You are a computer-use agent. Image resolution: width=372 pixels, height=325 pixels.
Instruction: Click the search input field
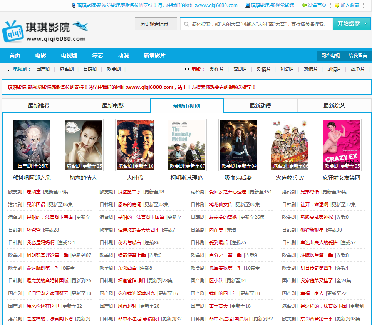coord(256,24)
